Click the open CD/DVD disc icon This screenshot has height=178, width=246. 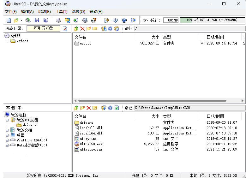click(x=28, y=20)
